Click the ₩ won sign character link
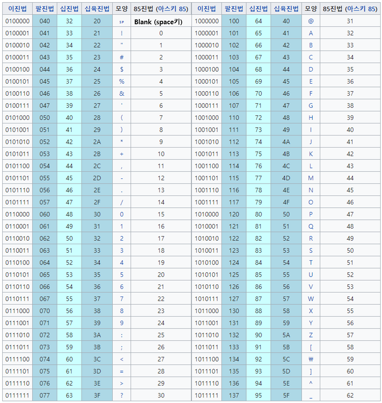 click(311, 359)
